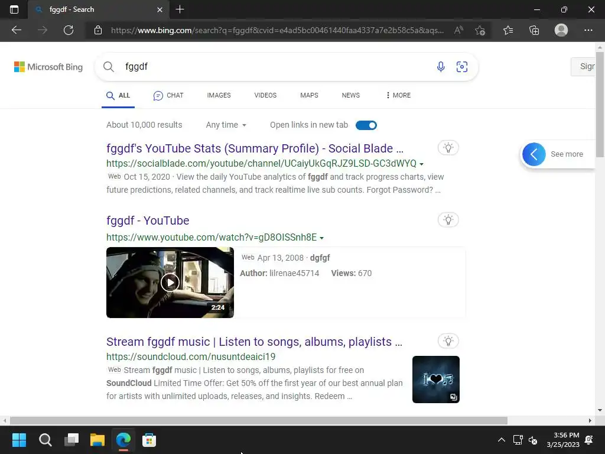Open Windows taskbar search

tap(45, 440)
